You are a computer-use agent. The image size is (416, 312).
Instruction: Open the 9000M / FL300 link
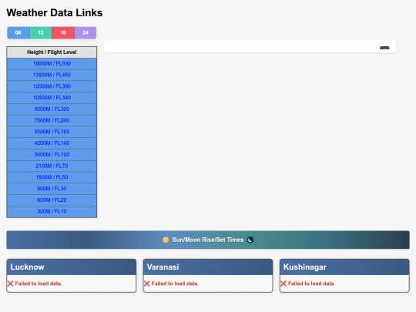52,109
